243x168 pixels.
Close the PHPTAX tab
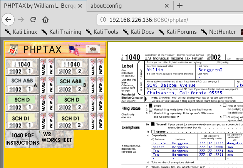[80, 6]
